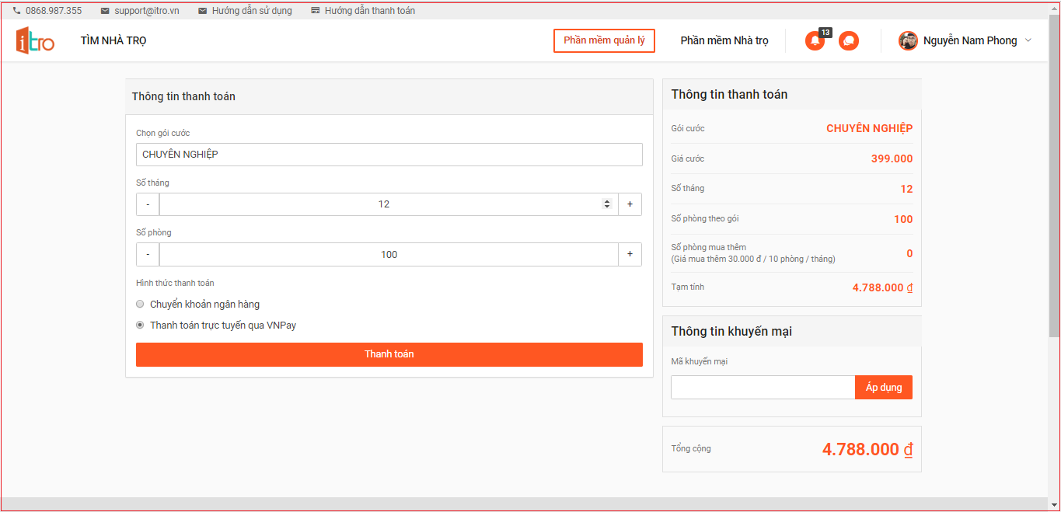Screen dimensions: 1061x512
Task: Click Áp dụng to apply promo code
Action: [x=883, y=388]
